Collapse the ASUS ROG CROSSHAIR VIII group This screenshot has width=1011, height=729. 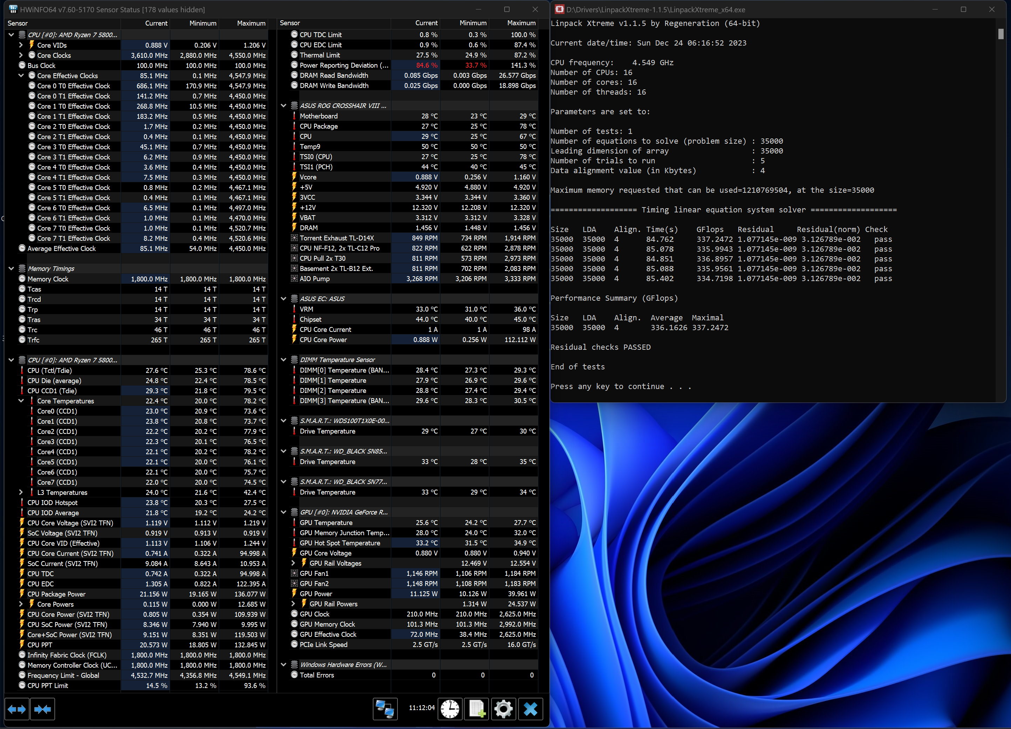(284, 106)
